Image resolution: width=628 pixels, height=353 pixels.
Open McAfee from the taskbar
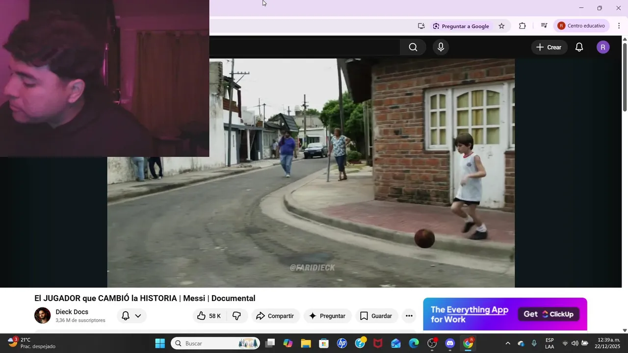point(378,343)
